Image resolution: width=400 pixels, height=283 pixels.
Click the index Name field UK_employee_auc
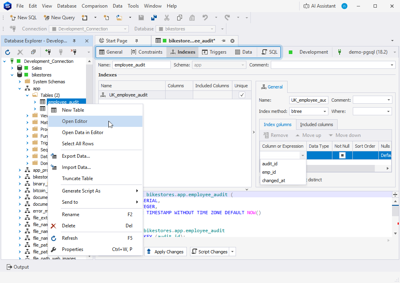309,100
